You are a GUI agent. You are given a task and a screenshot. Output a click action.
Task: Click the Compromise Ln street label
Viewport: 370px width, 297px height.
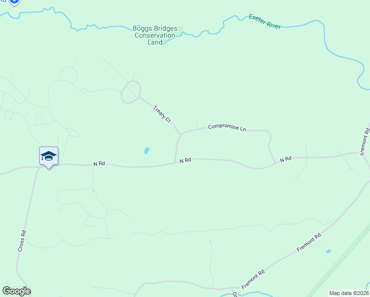227,128
